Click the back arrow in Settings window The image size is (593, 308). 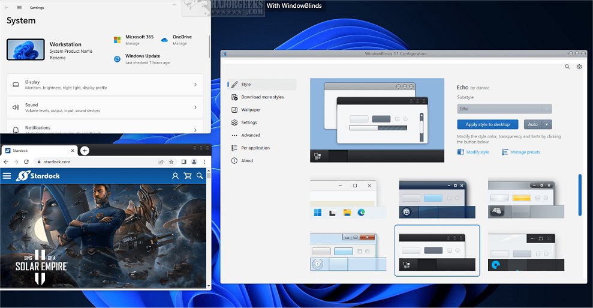pyautogui.click(x=7, y=7)
